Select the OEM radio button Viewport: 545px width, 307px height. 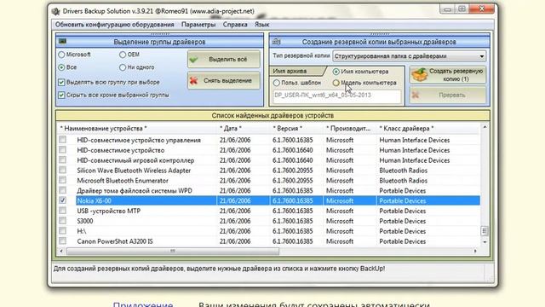pos(123,55)
